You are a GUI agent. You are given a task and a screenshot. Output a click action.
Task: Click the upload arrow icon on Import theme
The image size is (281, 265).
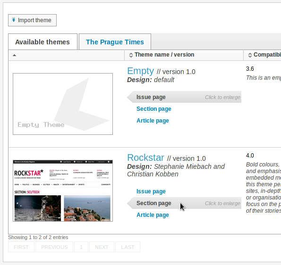click(14, 20)
